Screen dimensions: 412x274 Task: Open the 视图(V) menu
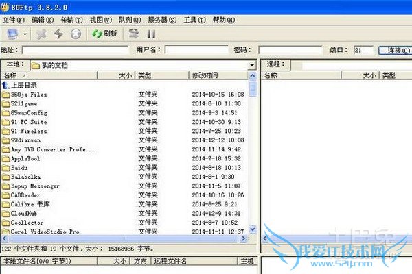[x=101, y=20]
